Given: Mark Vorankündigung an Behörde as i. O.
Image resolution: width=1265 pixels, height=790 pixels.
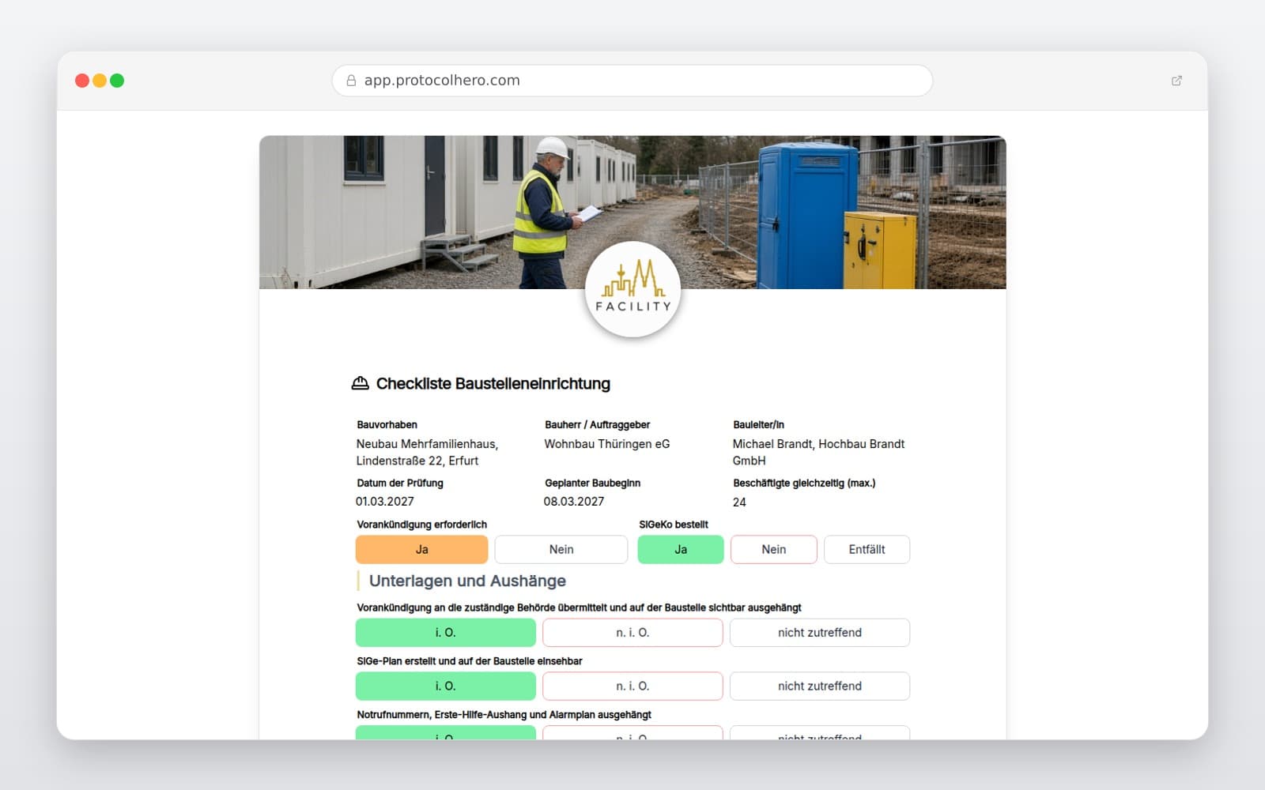Looking at the screenshot, I should (446, 632).
